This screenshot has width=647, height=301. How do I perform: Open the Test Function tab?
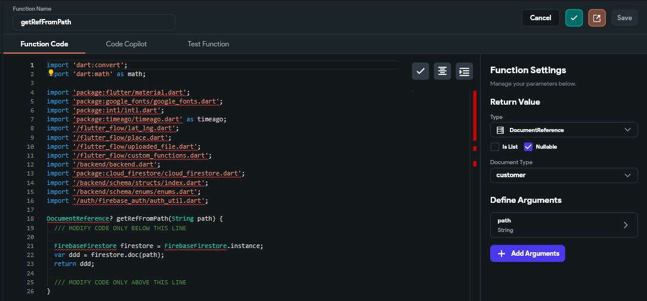tap(208, 44)
